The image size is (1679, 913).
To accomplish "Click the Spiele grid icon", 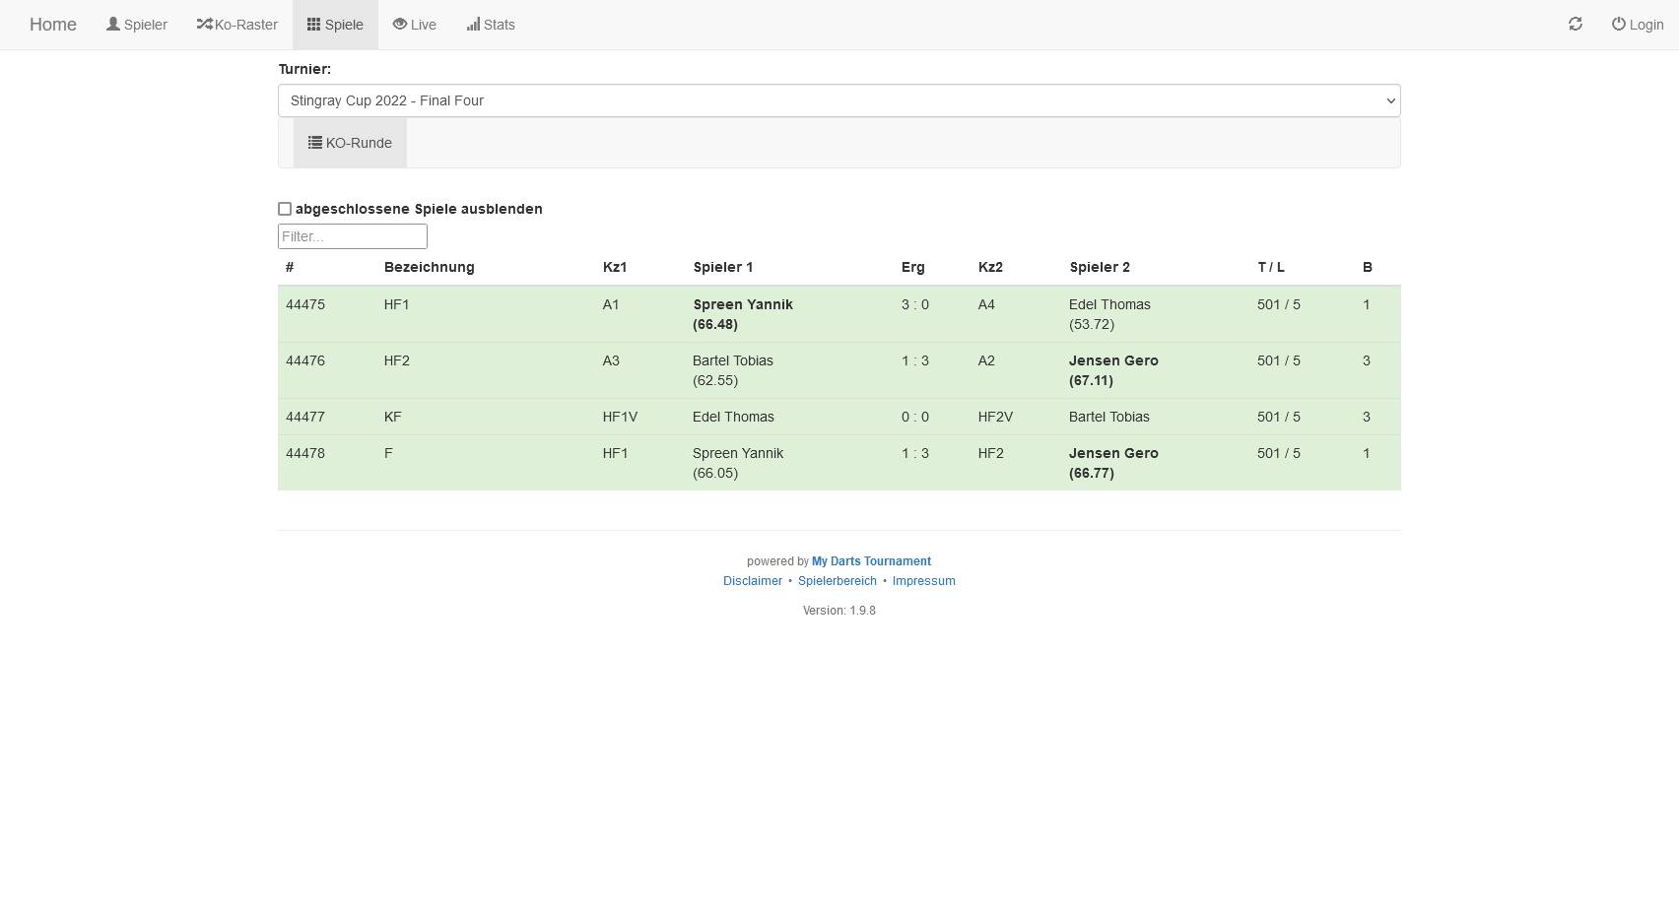I will point(313,25).
